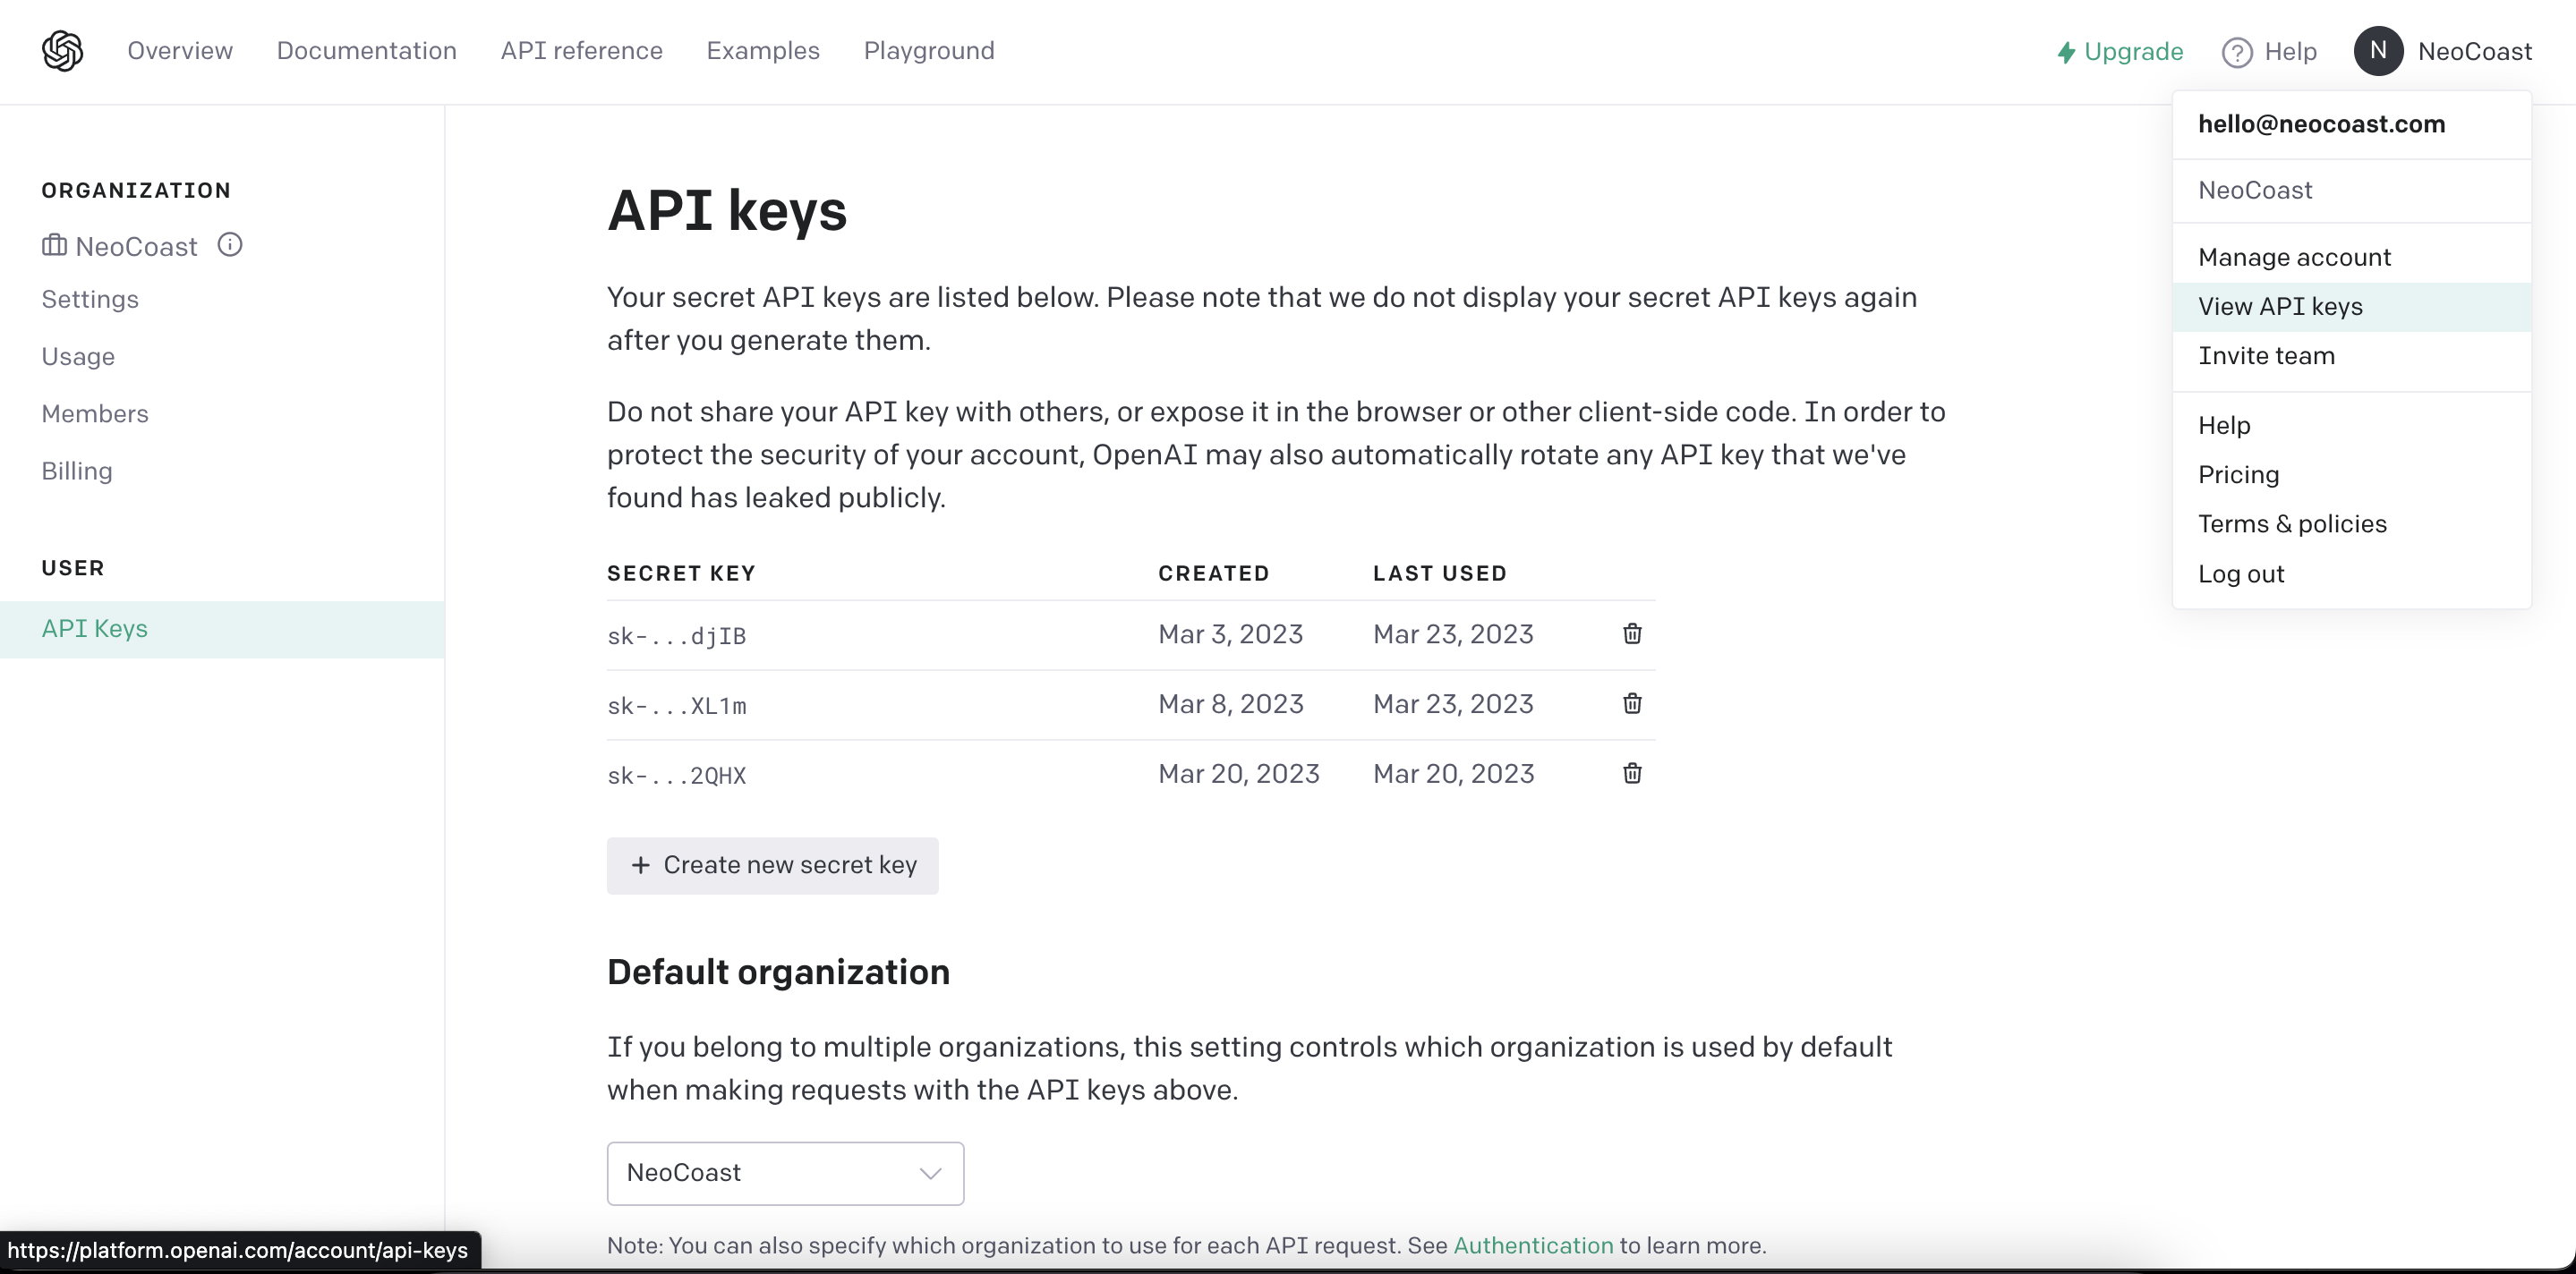The height and width of the screenshot is (1274, 2576).
Task: Select Manage account in user menu
Action: point(2352,258)
